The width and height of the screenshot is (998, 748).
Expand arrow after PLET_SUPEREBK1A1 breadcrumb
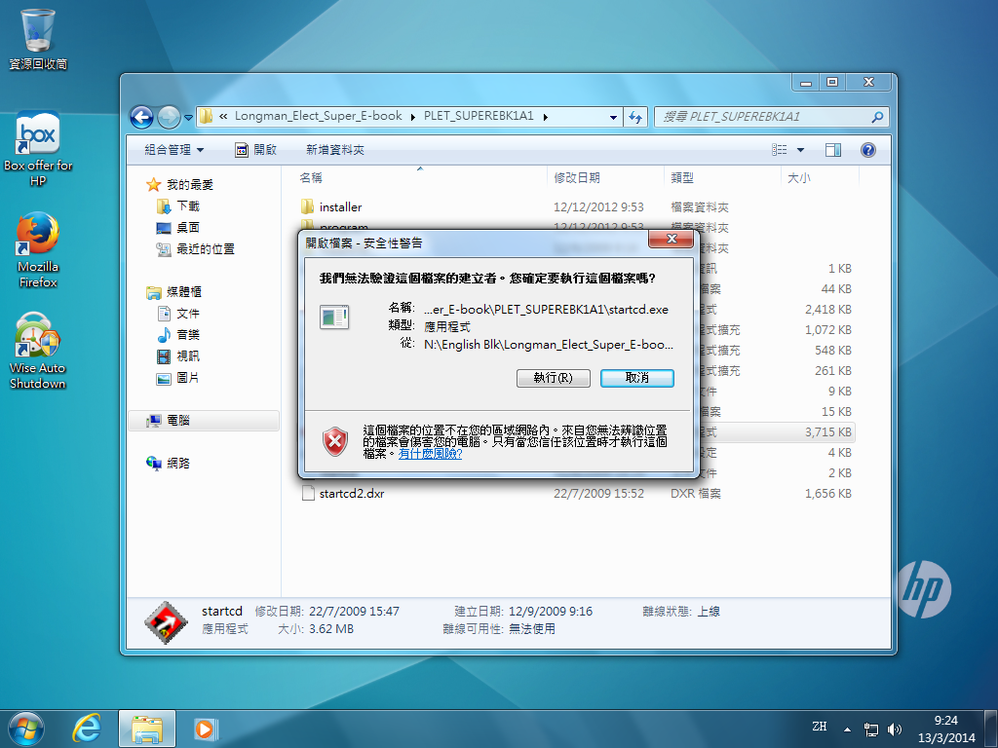click(x=546, y=117)
